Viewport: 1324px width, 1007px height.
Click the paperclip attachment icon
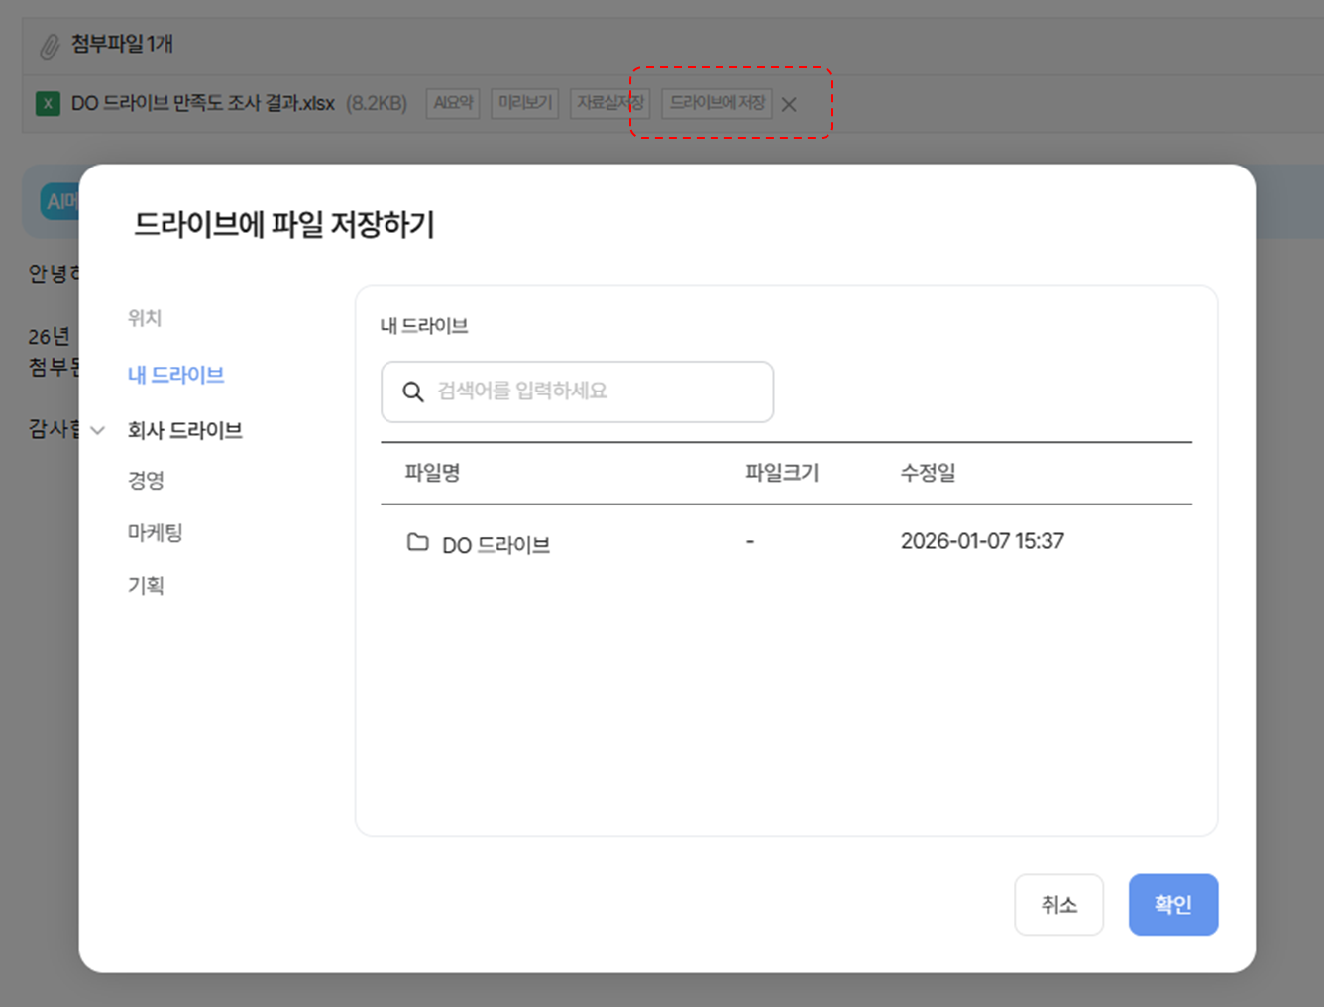pyautogui.click(x=49, y=46)
